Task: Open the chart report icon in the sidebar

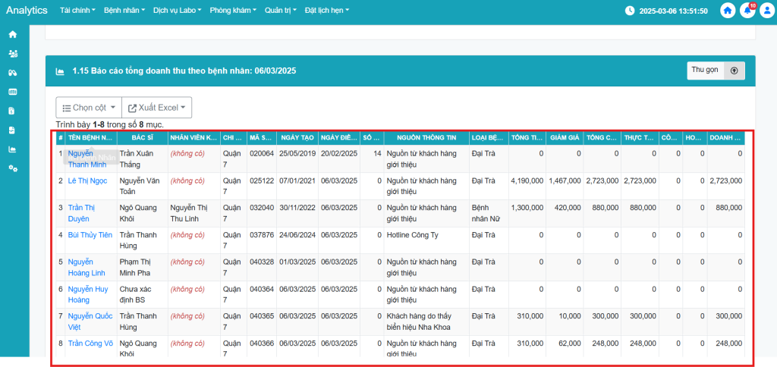Action: click(x=12, y=149)
